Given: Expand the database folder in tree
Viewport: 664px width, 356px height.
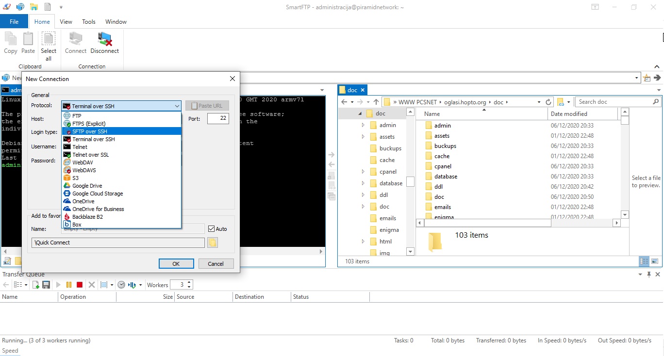Looking at the screenshot, I should pyautogui.click(x=363, y=183).
